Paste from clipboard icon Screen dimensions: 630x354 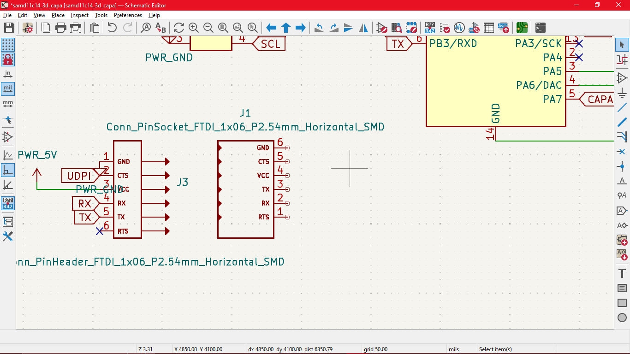click(x=95, y=28)
